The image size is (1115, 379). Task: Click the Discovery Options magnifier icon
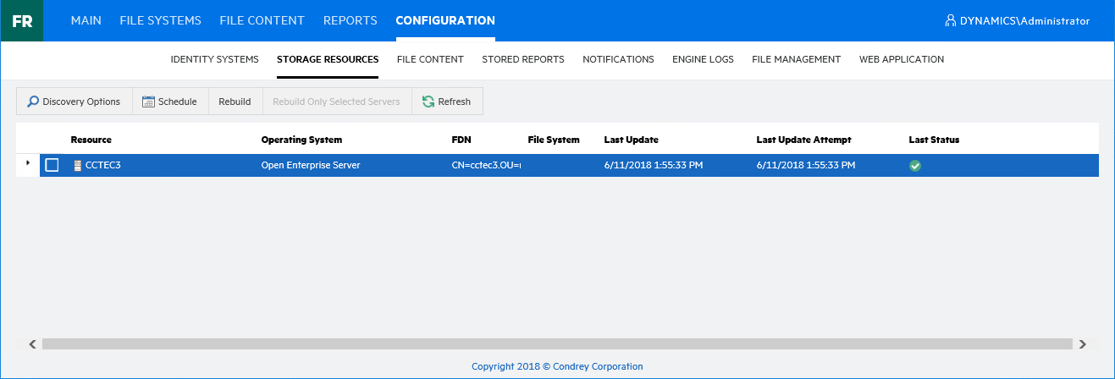click(33, 102)
